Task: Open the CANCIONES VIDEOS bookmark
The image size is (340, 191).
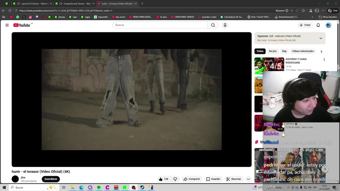Action: [x=182, y=17]
